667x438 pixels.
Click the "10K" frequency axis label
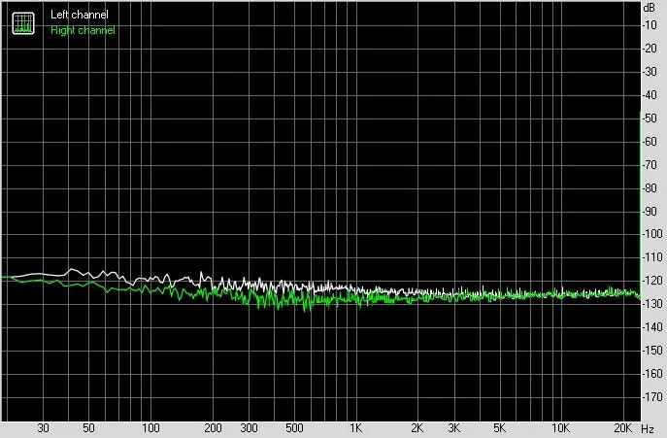(560, 428)
